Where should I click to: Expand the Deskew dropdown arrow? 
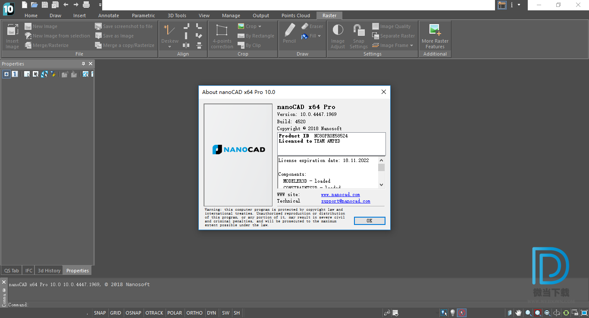coord(169,47)
